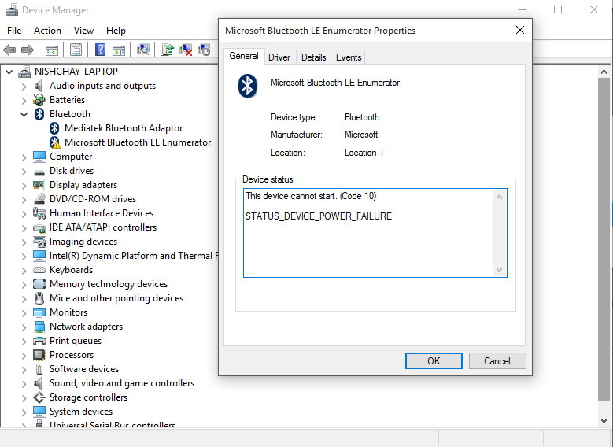The width and height of the screenshot is (613, 447).
Task: Expand Sound, video and game controllers
Action: [24, 383]
